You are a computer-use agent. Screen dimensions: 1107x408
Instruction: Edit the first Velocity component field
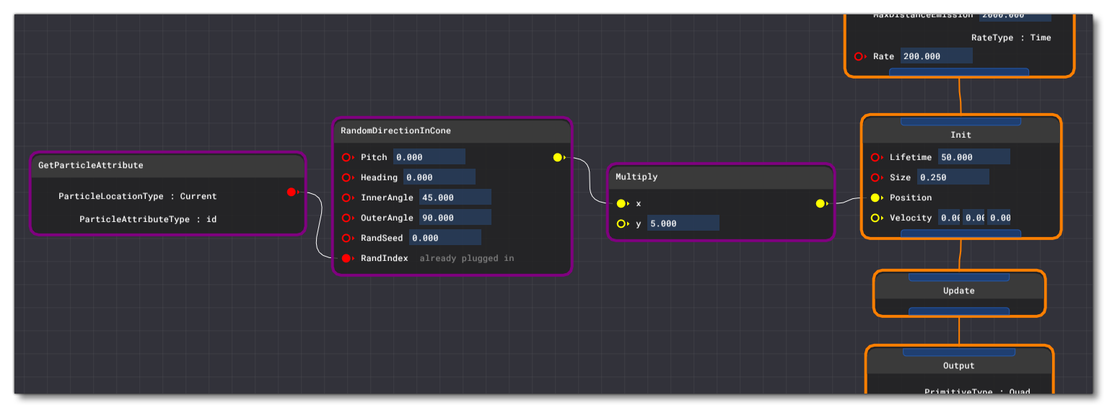point(950,218)
